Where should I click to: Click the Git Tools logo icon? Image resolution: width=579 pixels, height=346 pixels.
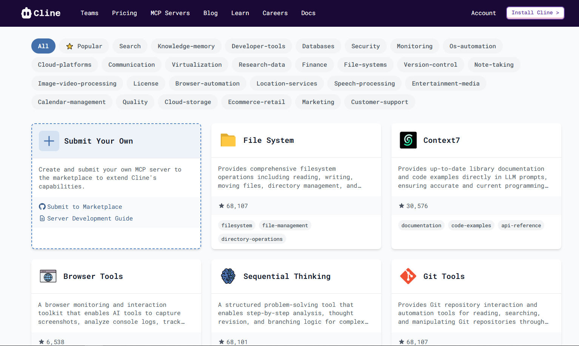point(408,276)
